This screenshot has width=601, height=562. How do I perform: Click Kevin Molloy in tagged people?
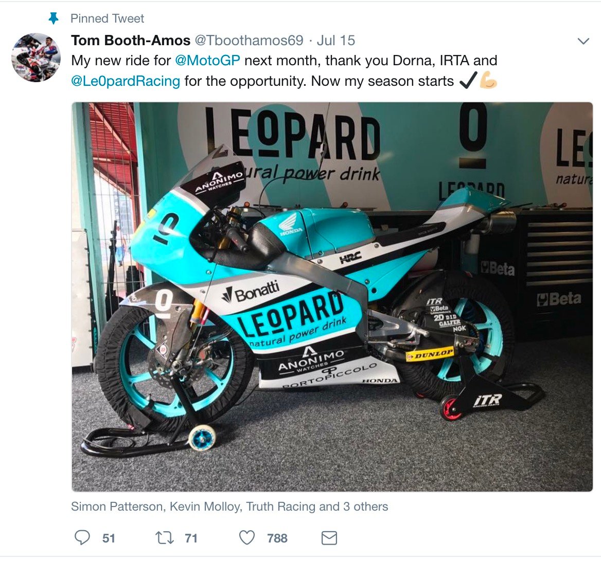[205, 507]
